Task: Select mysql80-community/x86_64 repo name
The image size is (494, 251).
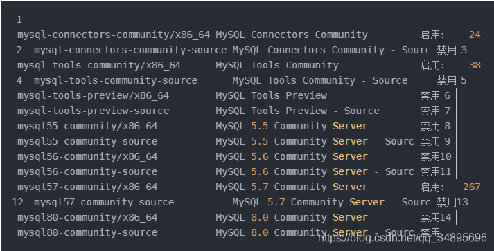Action: 87,218
